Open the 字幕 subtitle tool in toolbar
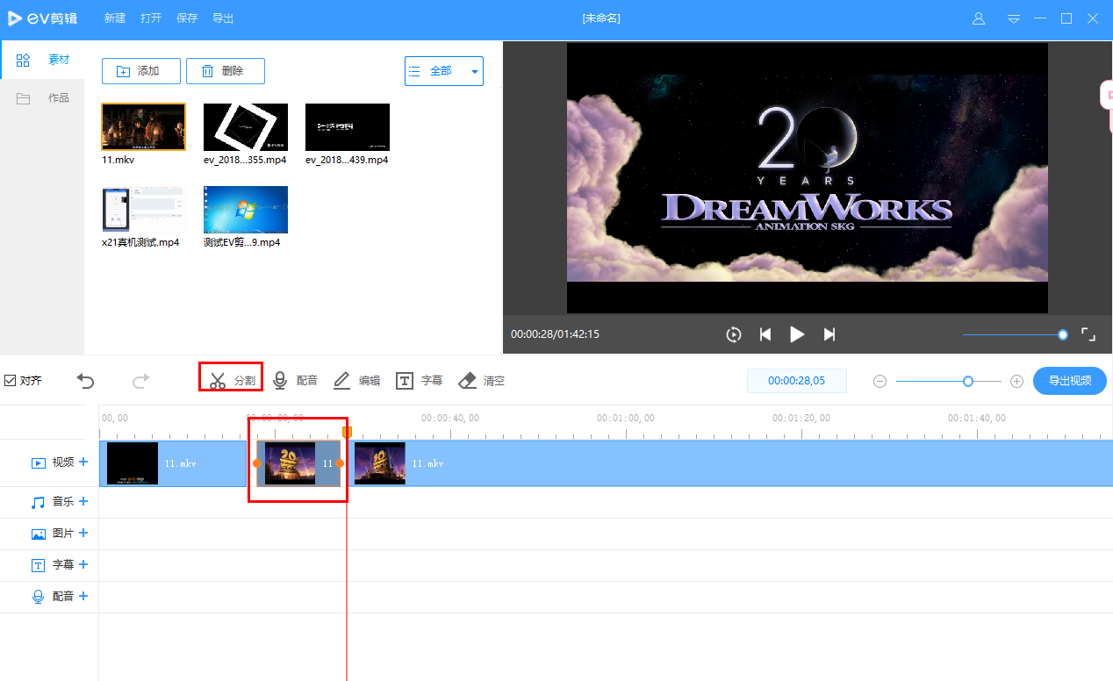 [x=420, y=381]
